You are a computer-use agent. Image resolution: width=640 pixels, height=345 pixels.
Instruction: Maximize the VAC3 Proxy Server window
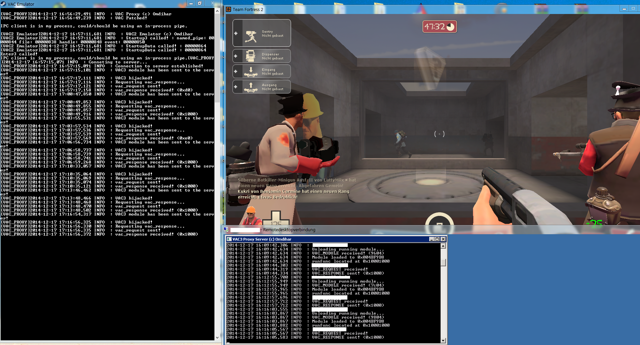437,239
